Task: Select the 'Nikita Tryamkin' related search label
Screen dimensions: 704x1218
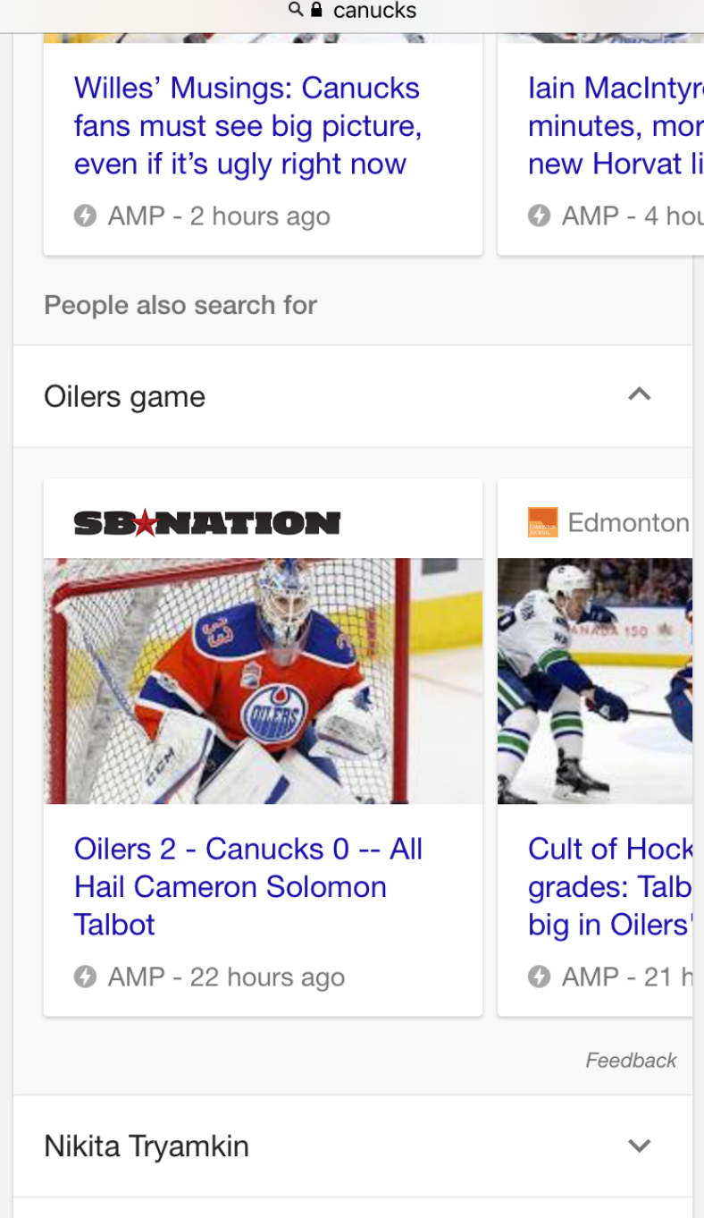Action: pyautogui.click(x=147, y=1146)
